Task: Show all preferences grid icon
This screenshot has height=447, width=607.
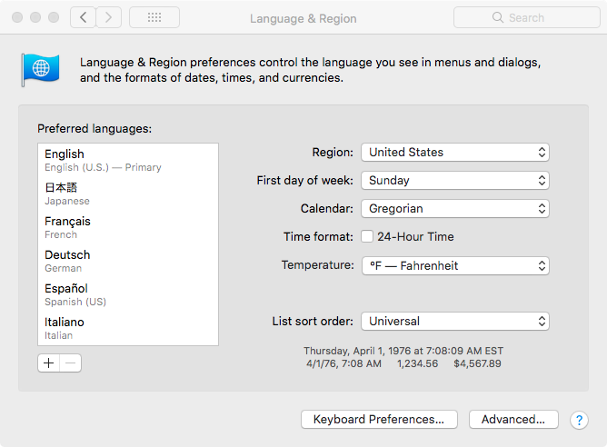Action: (154, 17)
